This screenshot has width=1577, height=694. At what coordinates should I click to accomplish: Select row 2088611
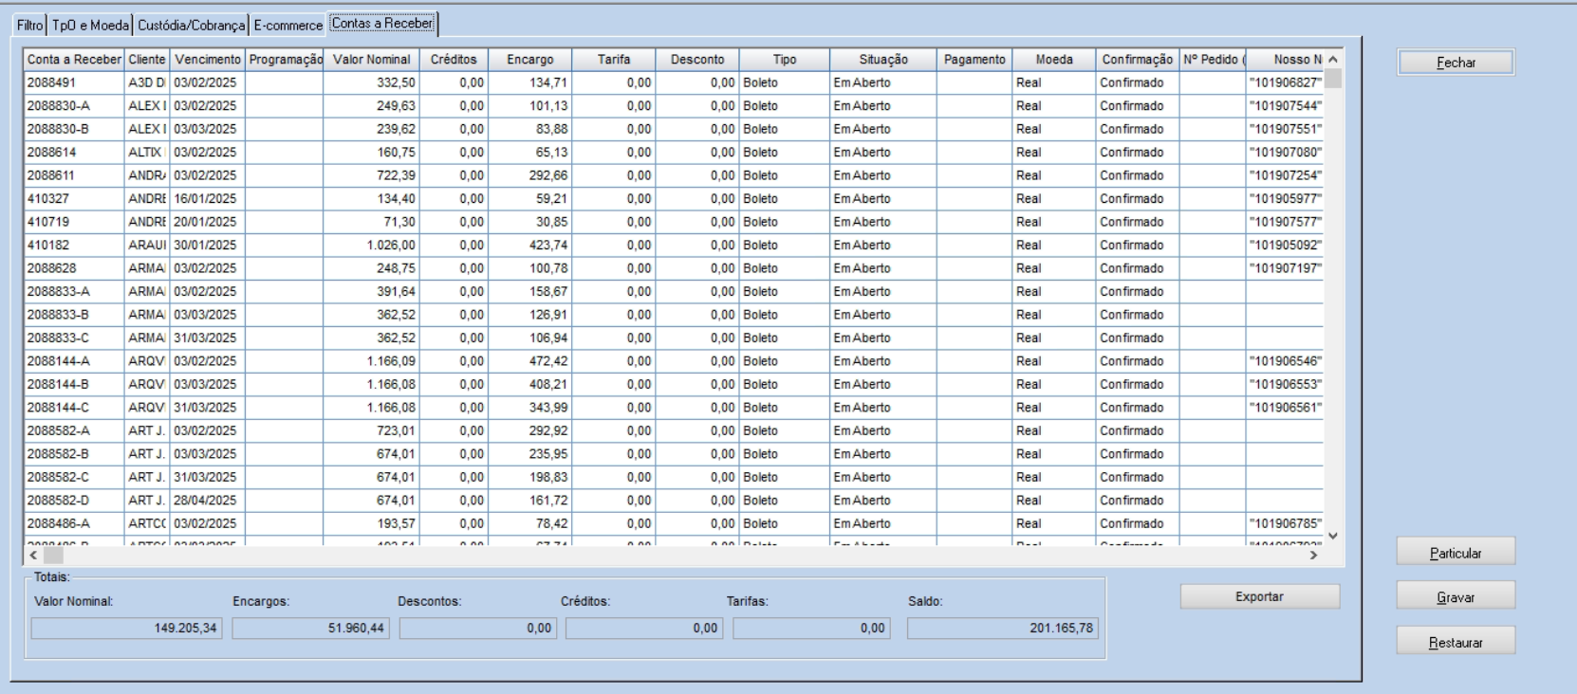674,175
